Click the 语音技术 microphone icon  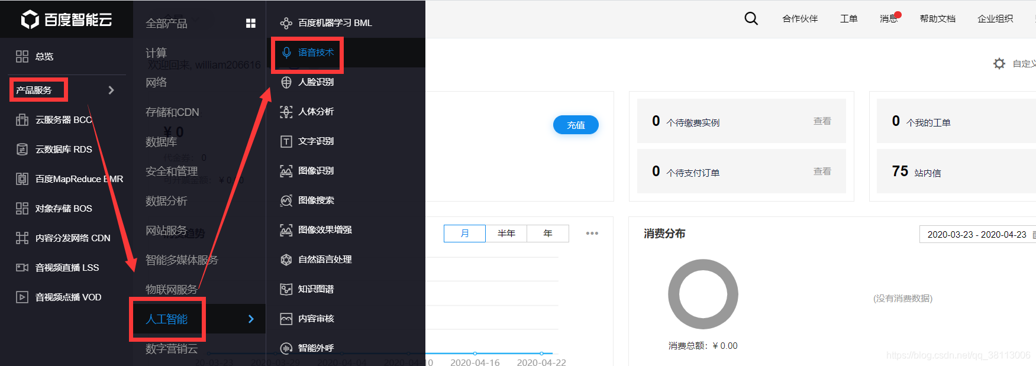coord(286,53)
